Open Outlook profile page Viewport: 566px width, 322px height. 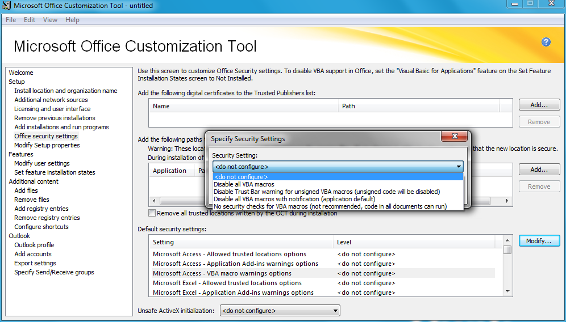click(34, 245)
